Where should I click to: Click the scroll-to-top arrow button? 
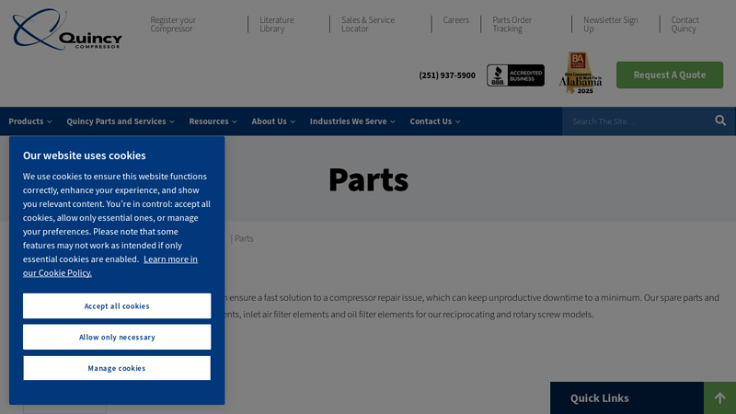click(719, 398)
